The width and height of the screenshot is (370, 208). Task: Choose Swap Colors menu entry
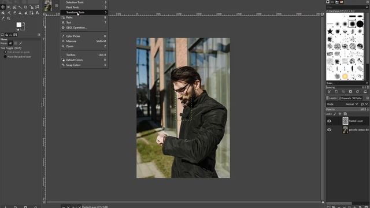[x=84, y=65]
